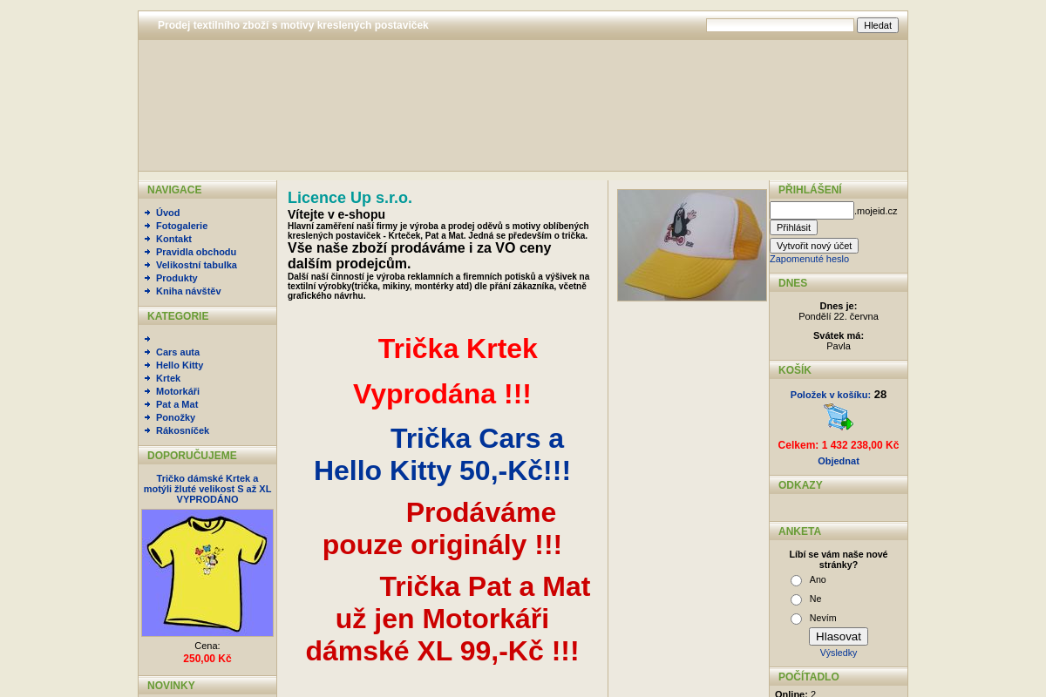Image resolution: width=1046 pixels, height=697 pixels.
Task: Click the Přihlásit login button
Action: [793, 227]
